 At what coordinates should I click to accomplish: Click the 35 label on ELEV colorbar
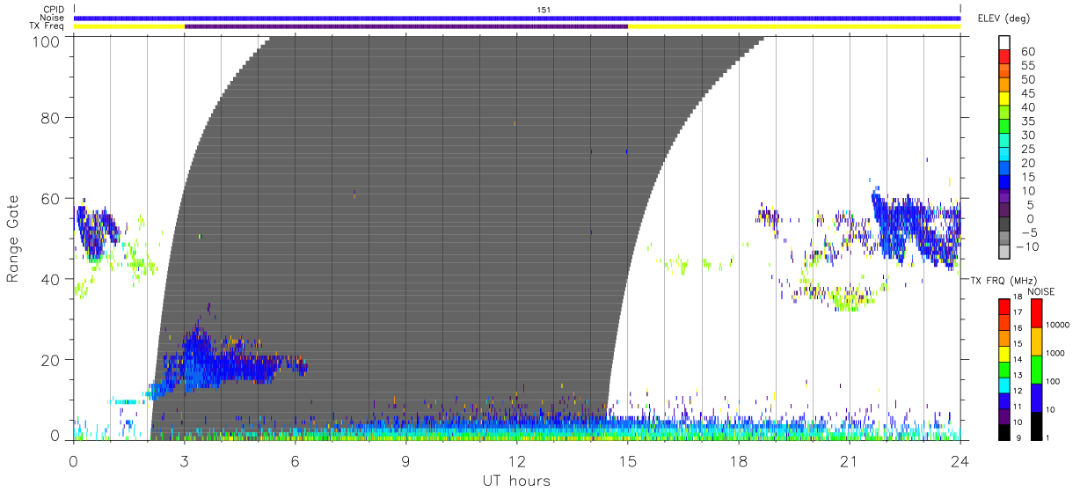[x=1026, y=121]
